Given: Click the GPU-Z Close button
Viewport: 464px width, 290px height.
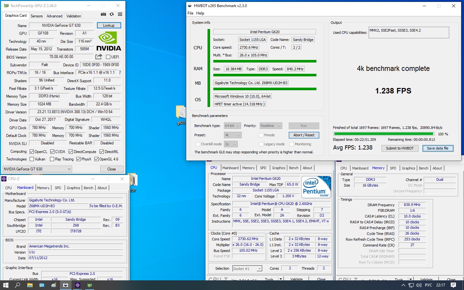Looking at the screenshot, I should 111,169.
